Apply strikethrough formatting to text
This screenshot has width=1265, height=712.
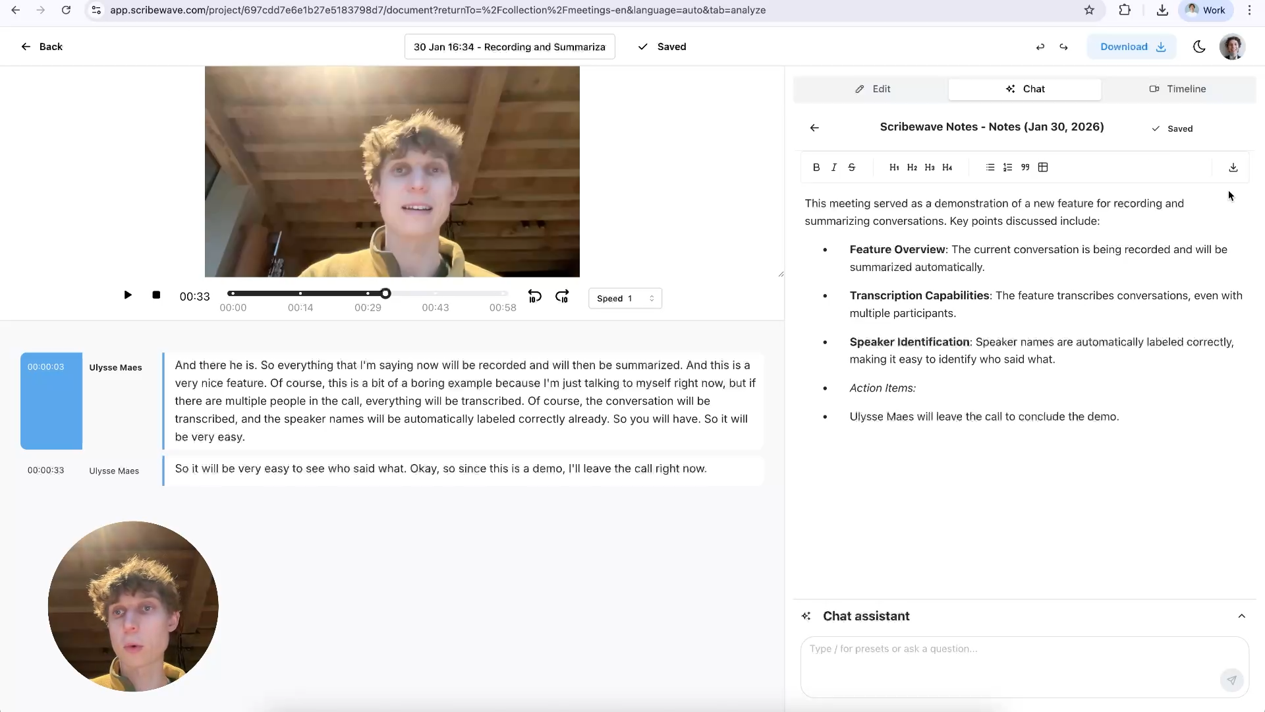(x=852, y=167)
